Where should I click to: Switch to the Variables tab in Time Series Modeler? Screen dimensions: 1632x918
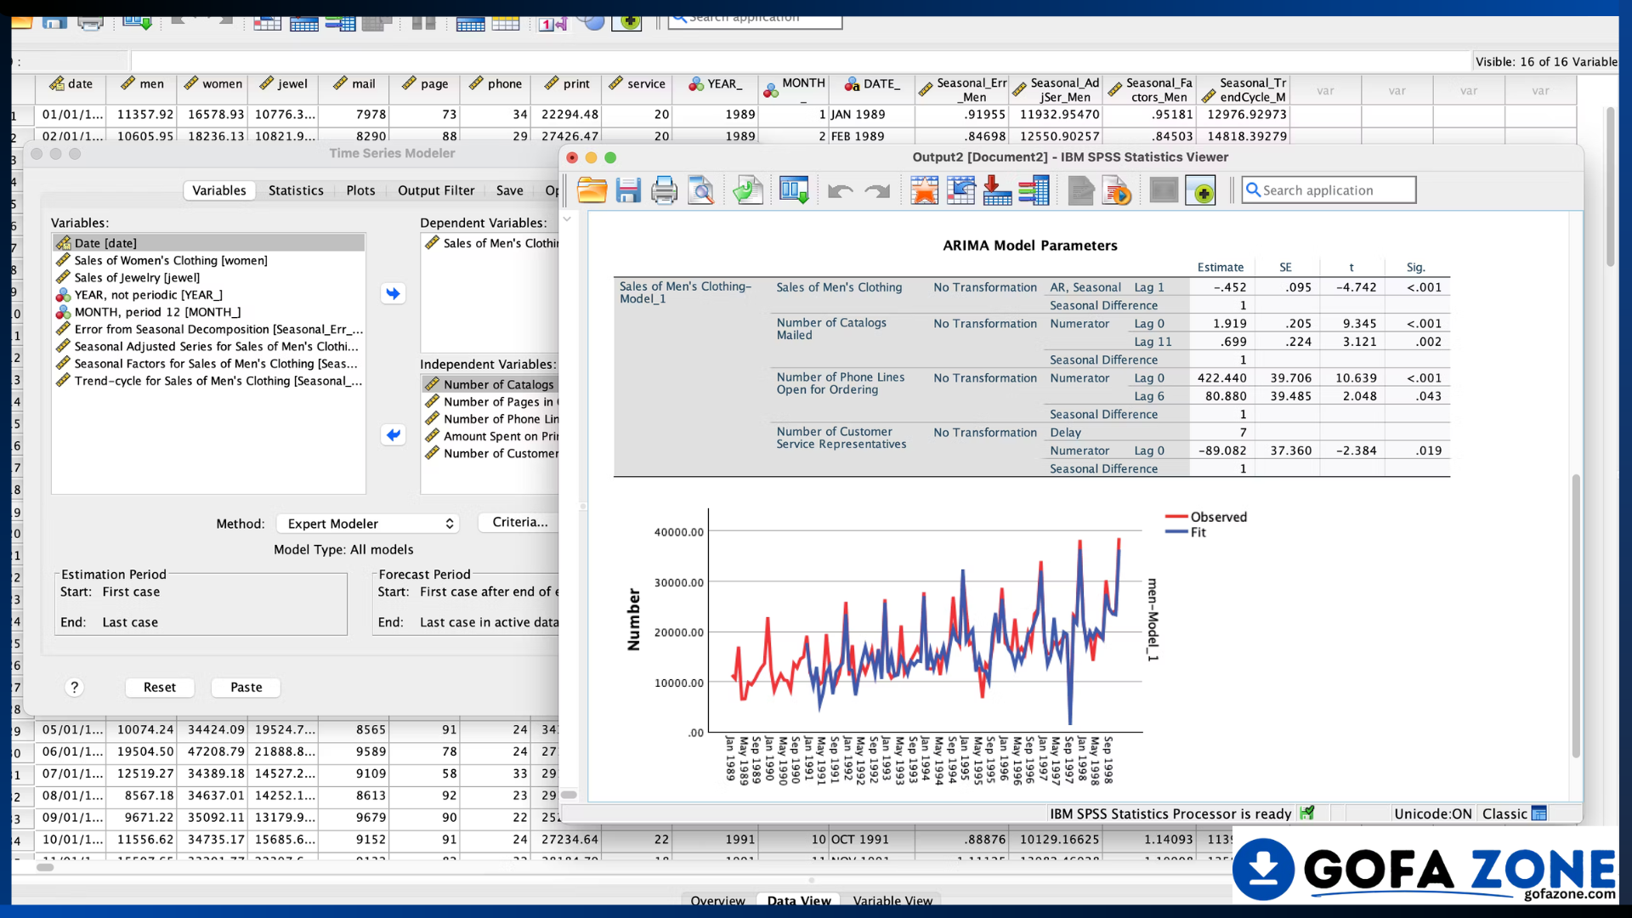click(218, 190)
